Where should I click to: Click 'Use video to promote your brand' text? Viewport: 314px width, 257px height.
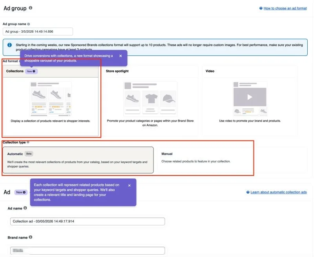(250, 121)
